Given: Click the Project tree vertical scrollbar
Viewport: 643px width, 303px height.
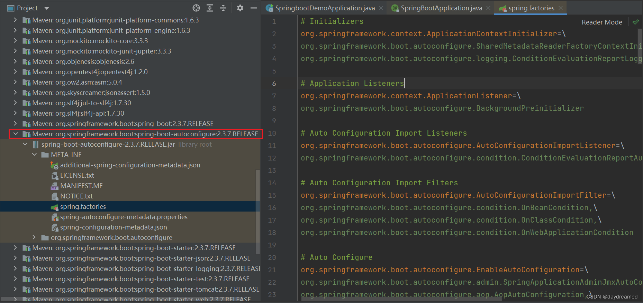Looking at the screenshot, I should 257,211.
